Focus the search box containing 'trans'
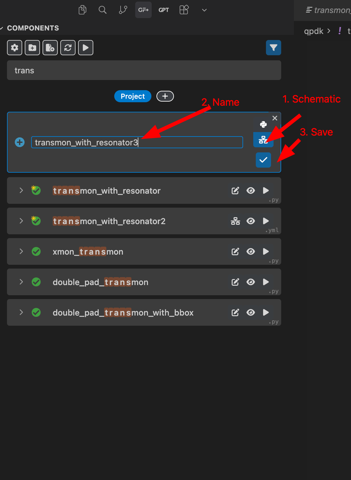 [x=144, y=70]
